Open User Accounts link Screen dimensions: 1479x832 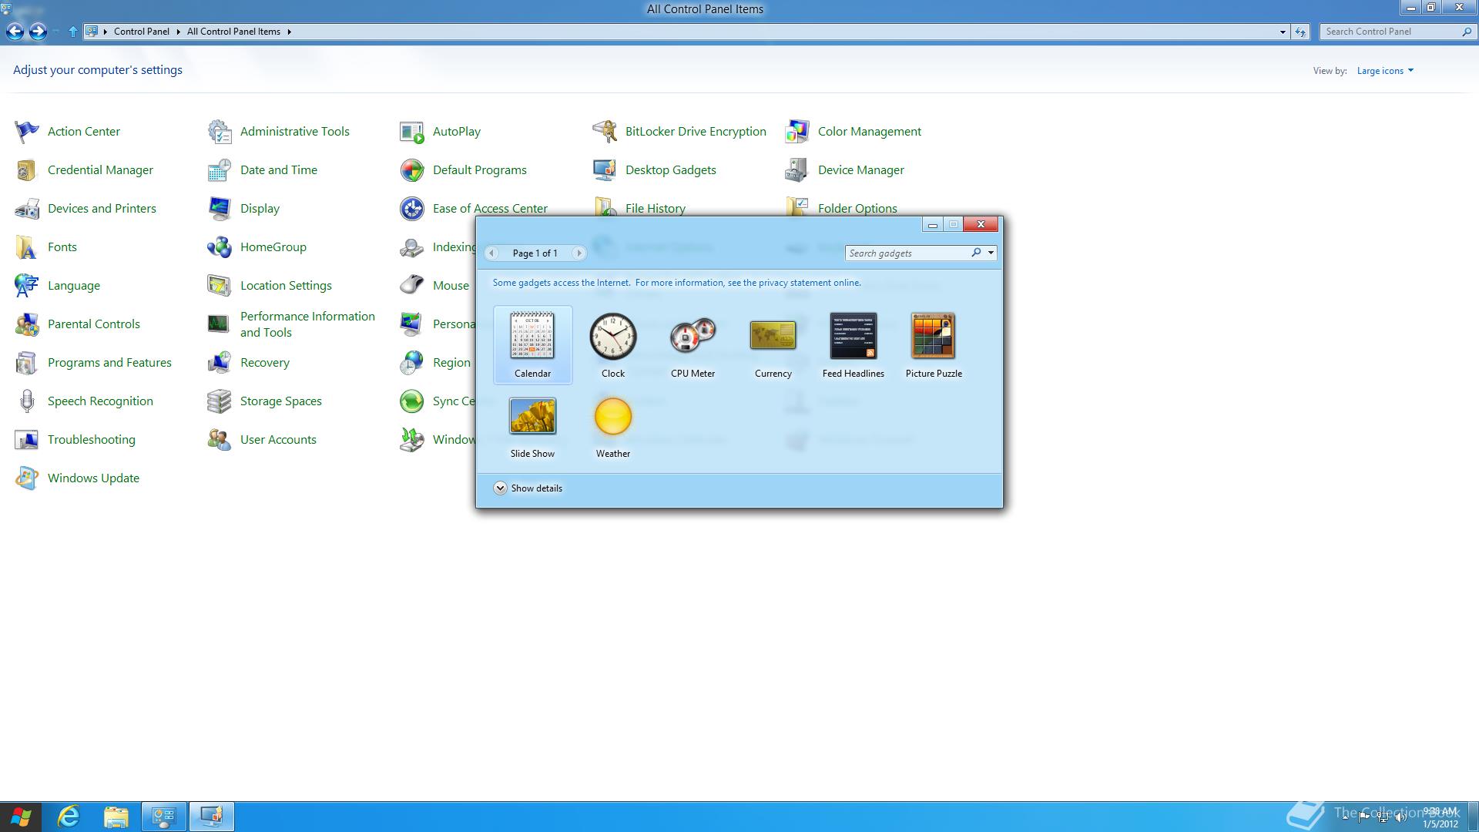278,440
